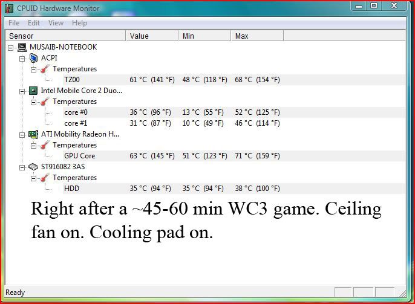Minimize the CPUID Hardware Monitor window
This screenshot has width=415, height=304.
tap(359, 6)
